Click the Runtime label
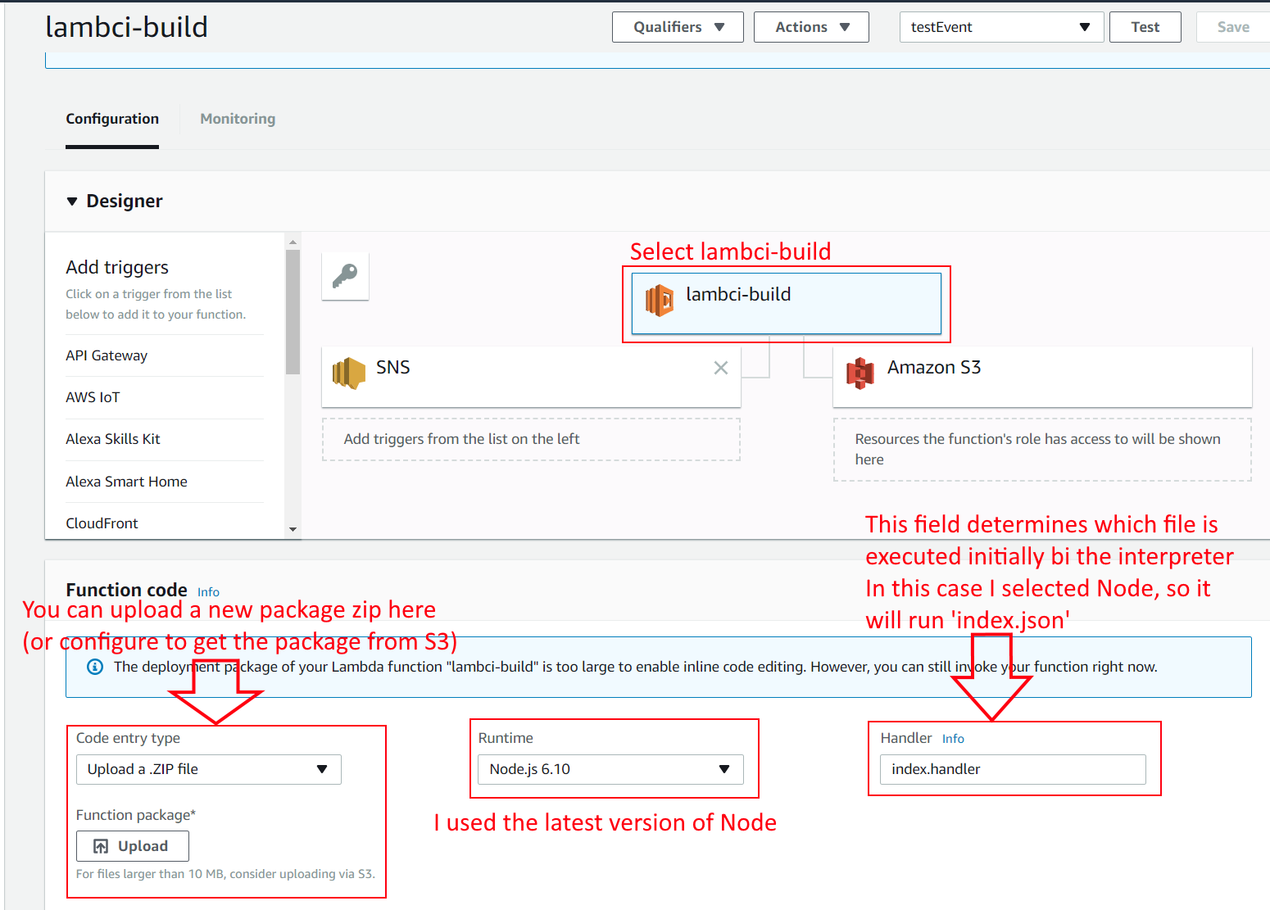The image size is (1270, 910). click(506, 738)
